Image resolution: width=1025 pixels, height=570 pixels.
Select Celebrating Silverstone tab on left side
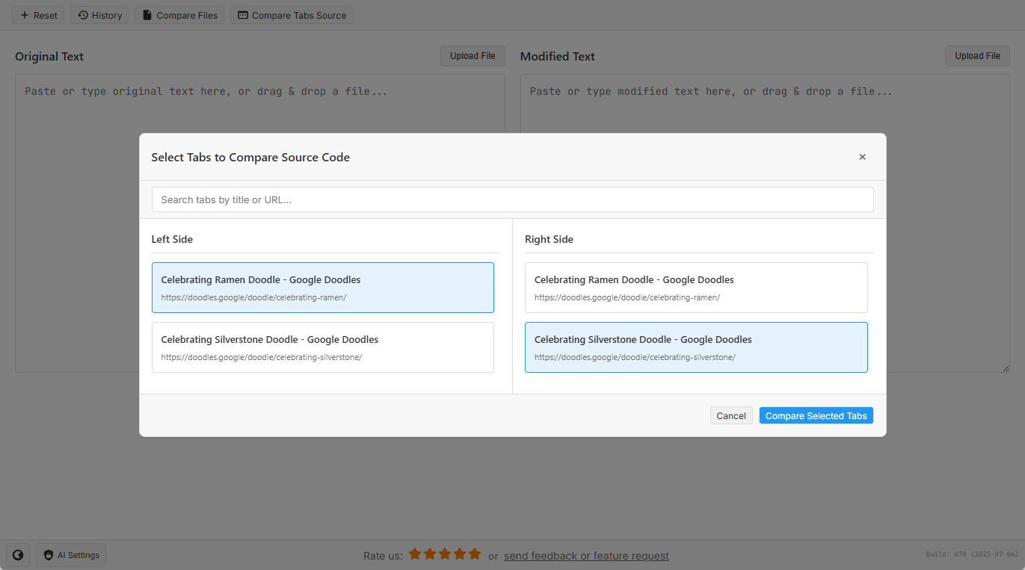coord(322,347)
